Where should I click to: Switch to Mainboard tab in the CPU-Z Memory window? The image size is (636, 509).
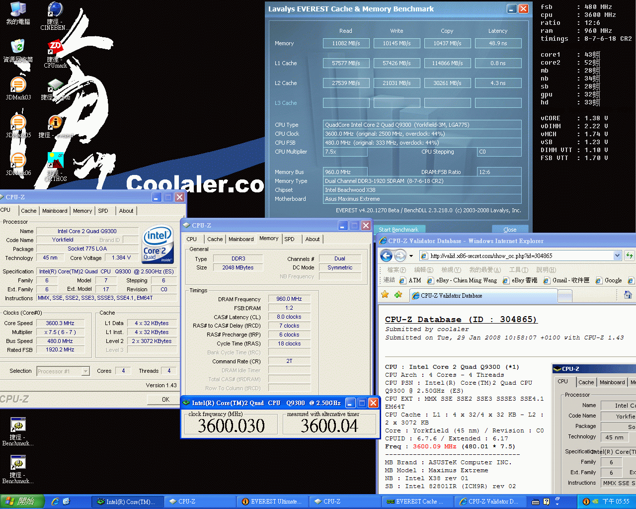coord(241,239)
